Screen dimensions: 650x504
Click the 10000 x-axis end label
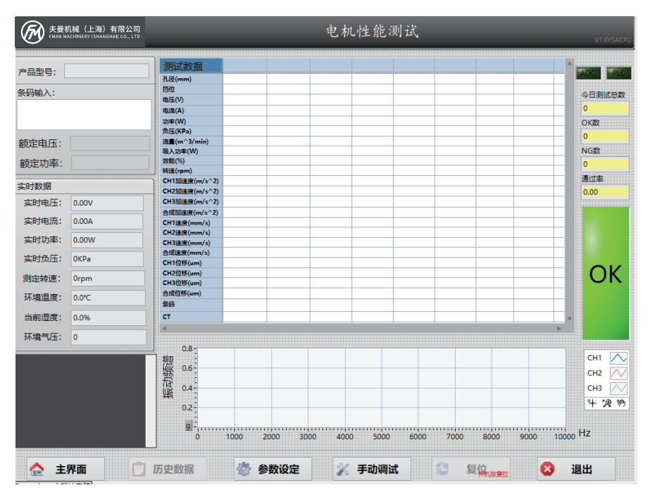(x=565, y=437)
